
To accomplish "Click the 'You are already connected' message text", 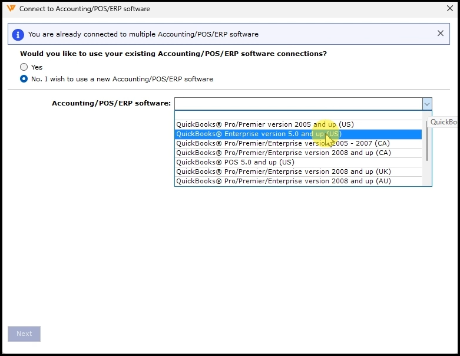I will click(x=143, y=34).
